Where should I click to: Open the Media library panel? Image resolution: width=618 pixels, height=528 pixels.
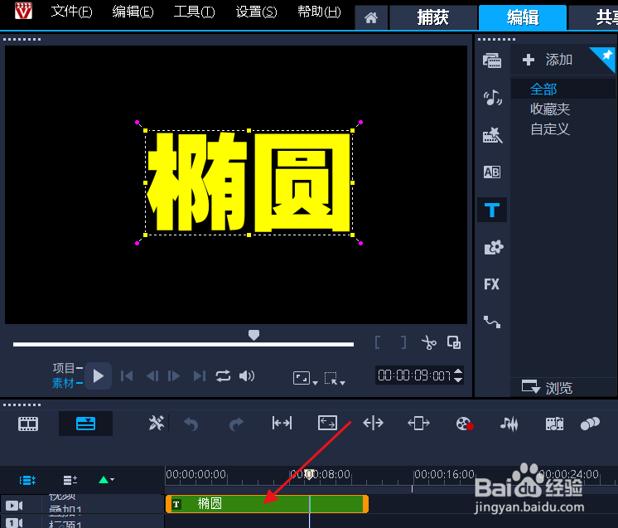492,61
